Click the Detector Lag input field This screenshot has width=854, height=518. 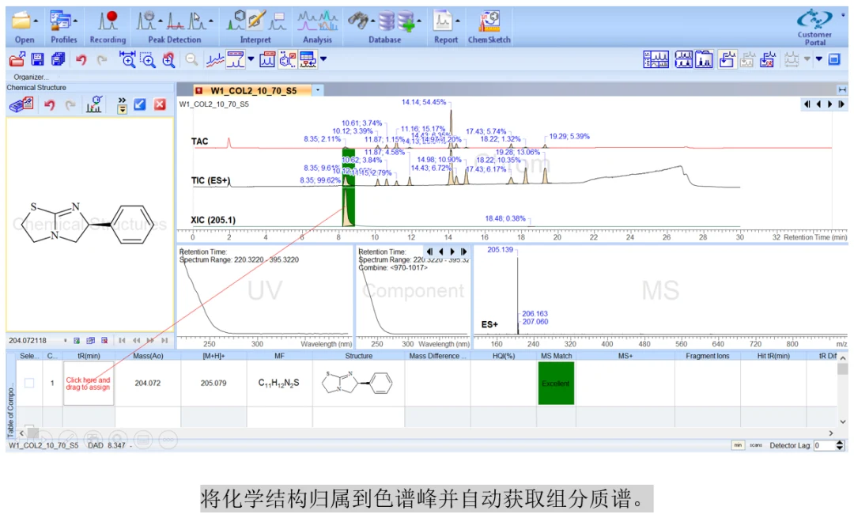point(824,445)
